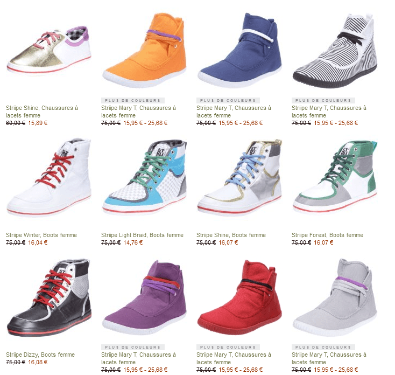Click the turquoise Striipe Light Braid boot image
This screenshot has height=375, width=395.
click(x=144, y=177)
